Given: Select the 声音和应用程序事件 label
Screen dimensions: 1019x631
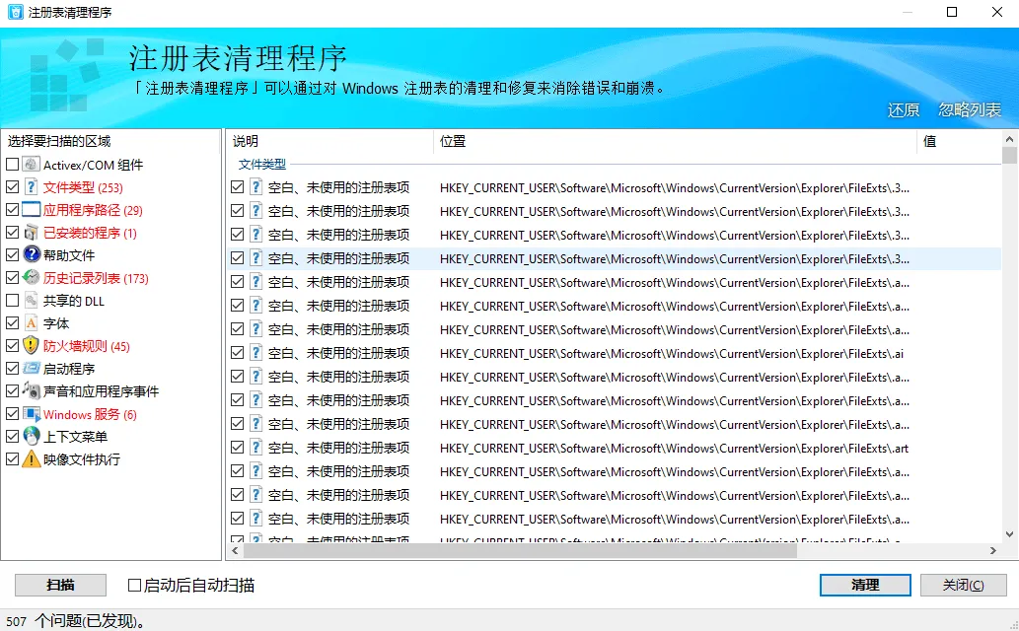Looking at the screenshot, I should click(101, 391).
